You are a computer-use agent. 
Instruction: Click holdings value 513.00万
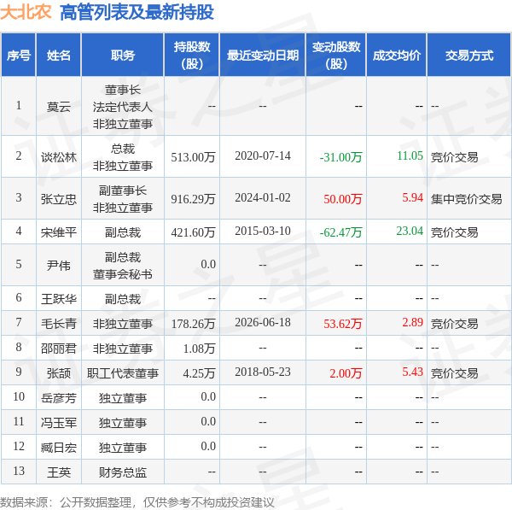(194, 157)
